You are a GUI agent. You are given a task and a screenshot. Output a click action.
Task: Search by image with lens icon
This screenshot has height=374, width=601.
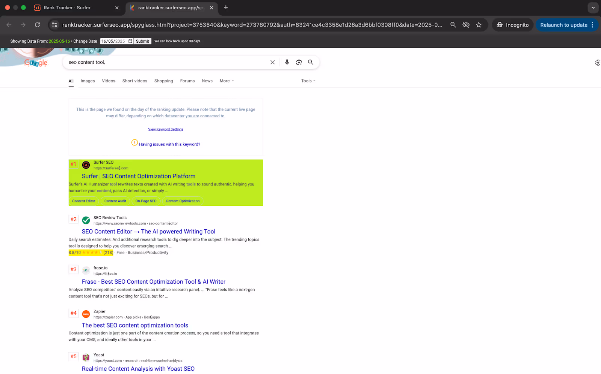[x=299, y=62]
